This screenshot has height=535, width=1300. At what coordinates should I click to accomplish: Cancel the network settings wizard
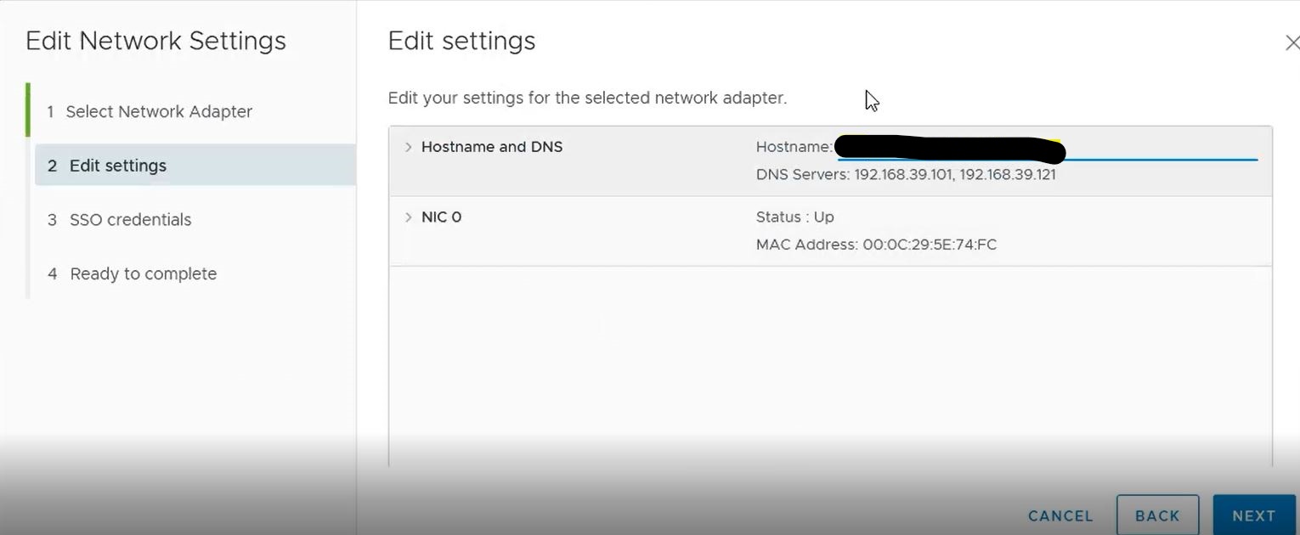pyautogui.click(x=1060, y=515)
